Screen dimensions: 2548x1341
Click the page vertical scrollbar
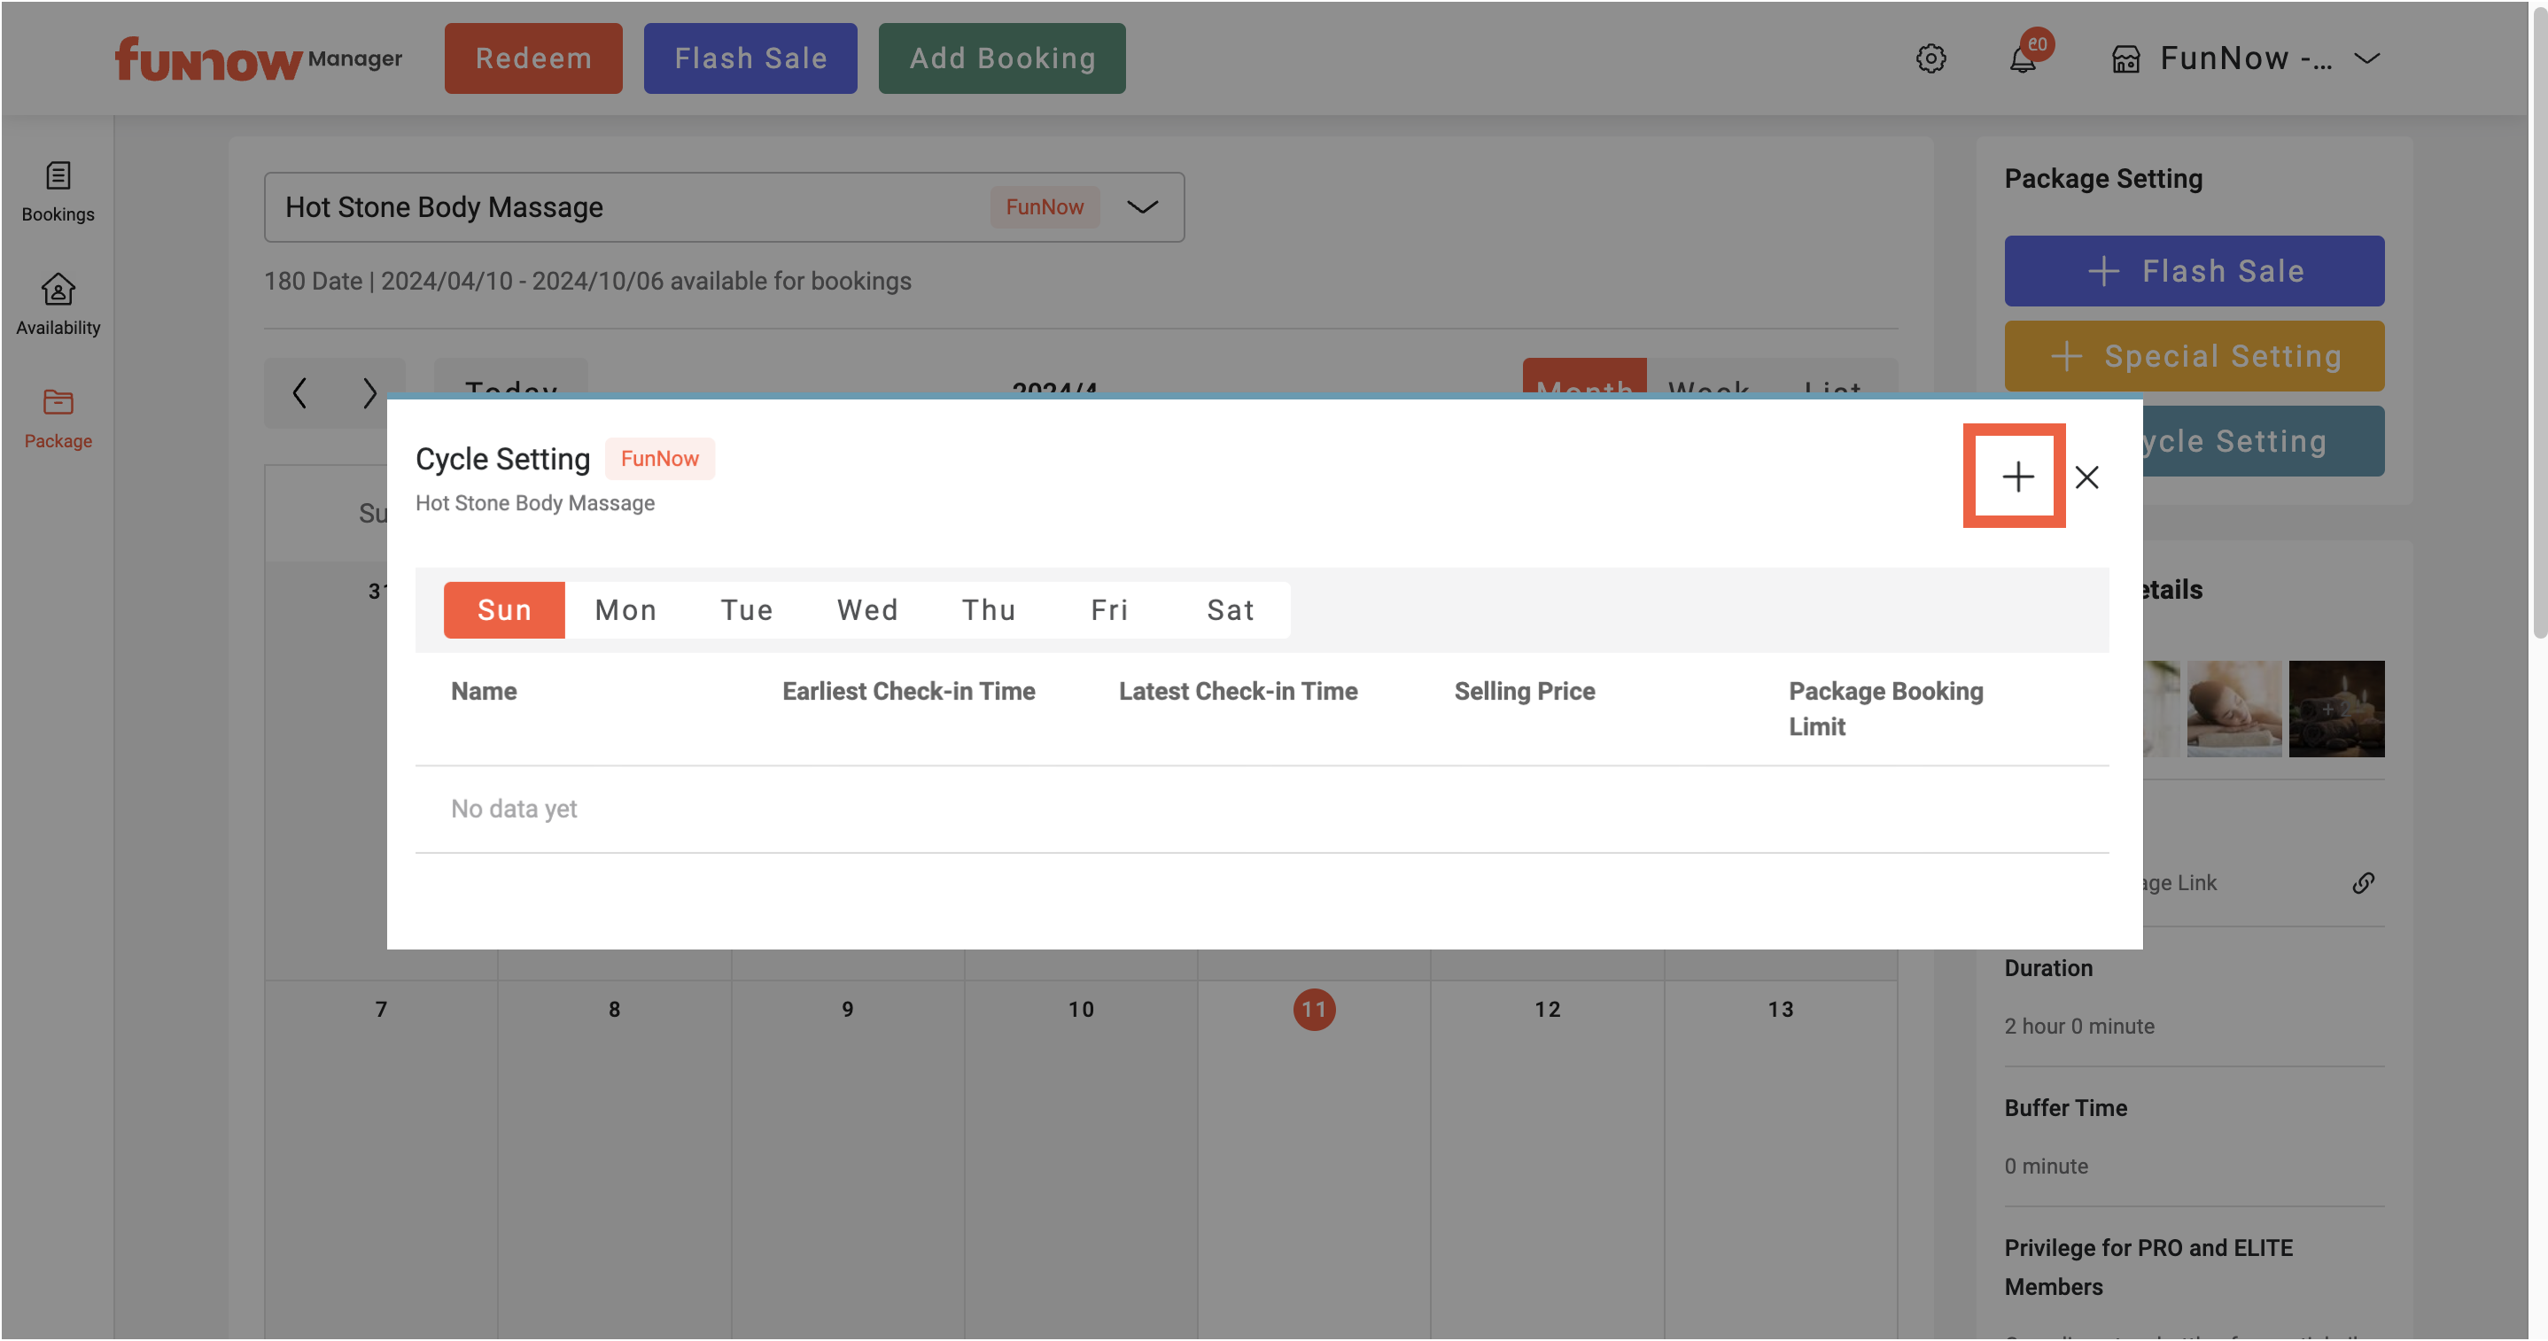click(x=2538, y=322)
